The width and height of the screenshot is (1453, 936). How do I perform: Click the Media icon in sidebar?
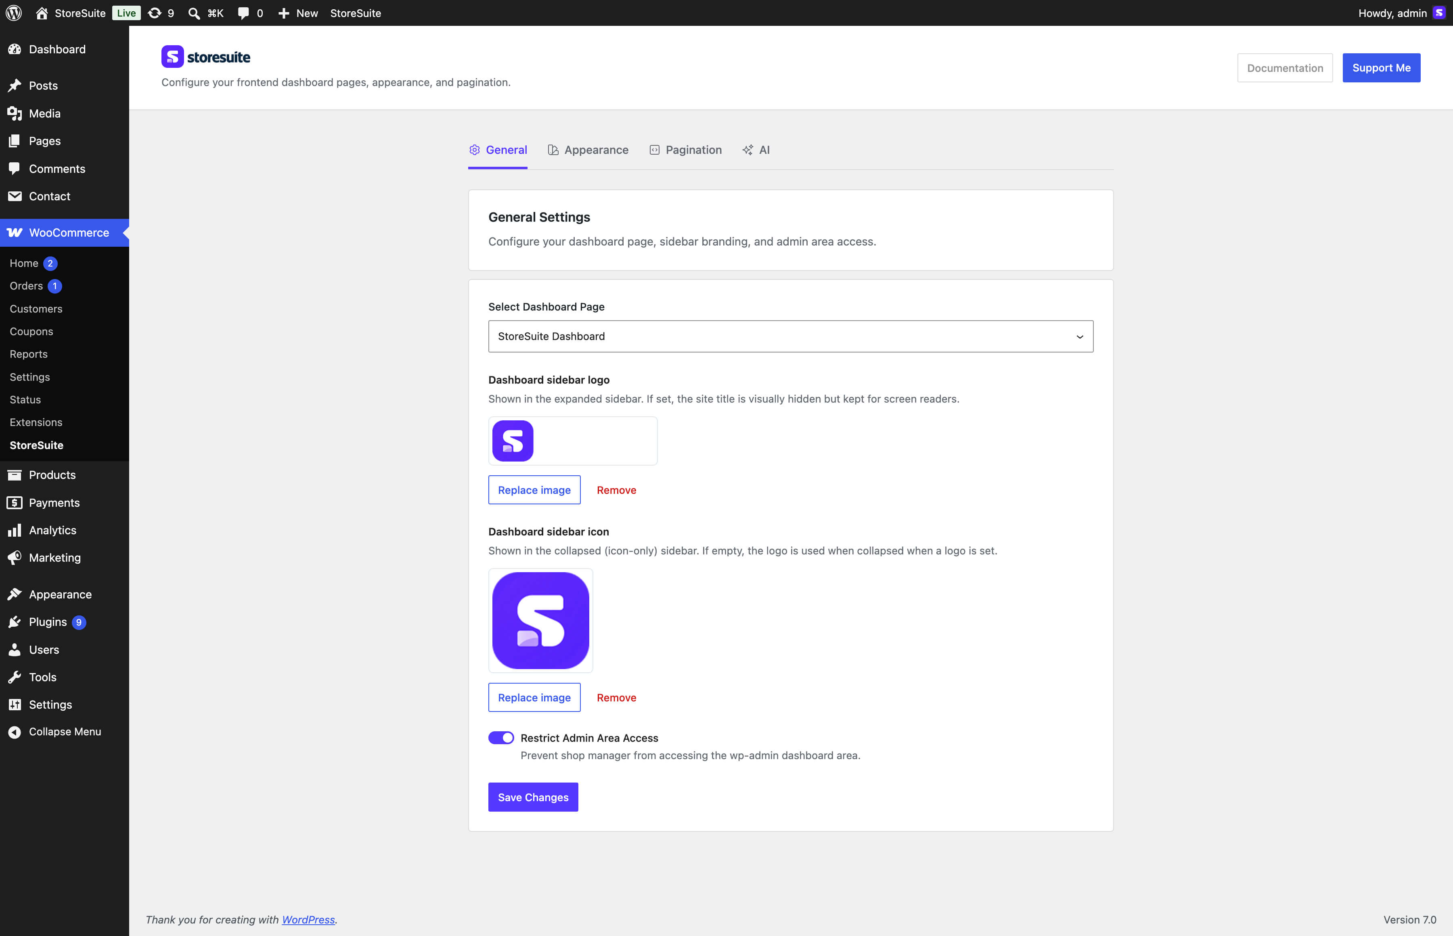tap(15, 113)
